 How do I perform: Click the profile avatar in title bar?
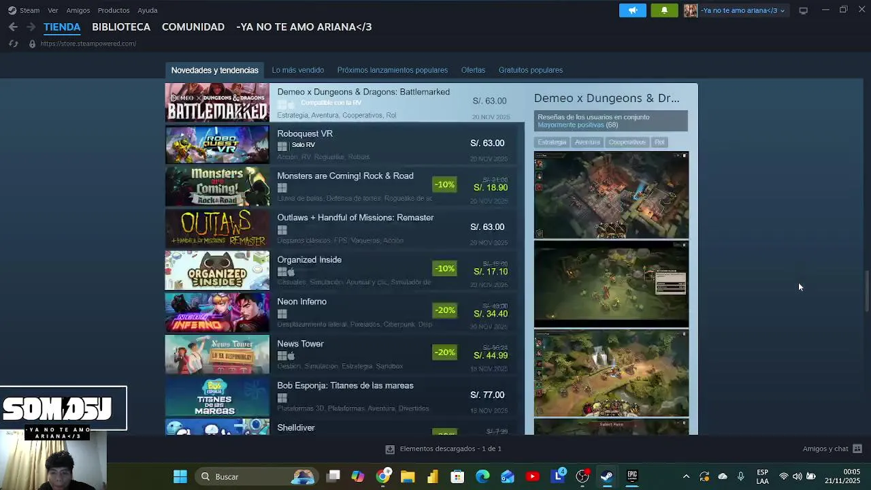690,10
